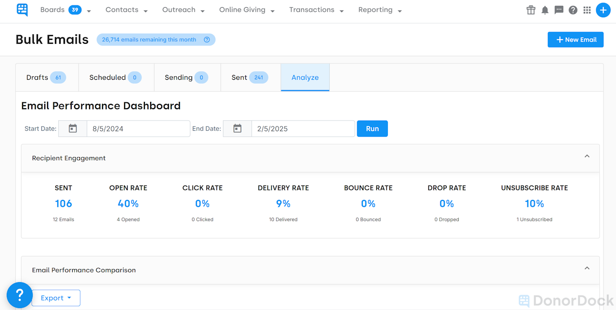Open the Export dropdown
The width and height of the screenshot is (616, 310).
click(x=55, y=298)
